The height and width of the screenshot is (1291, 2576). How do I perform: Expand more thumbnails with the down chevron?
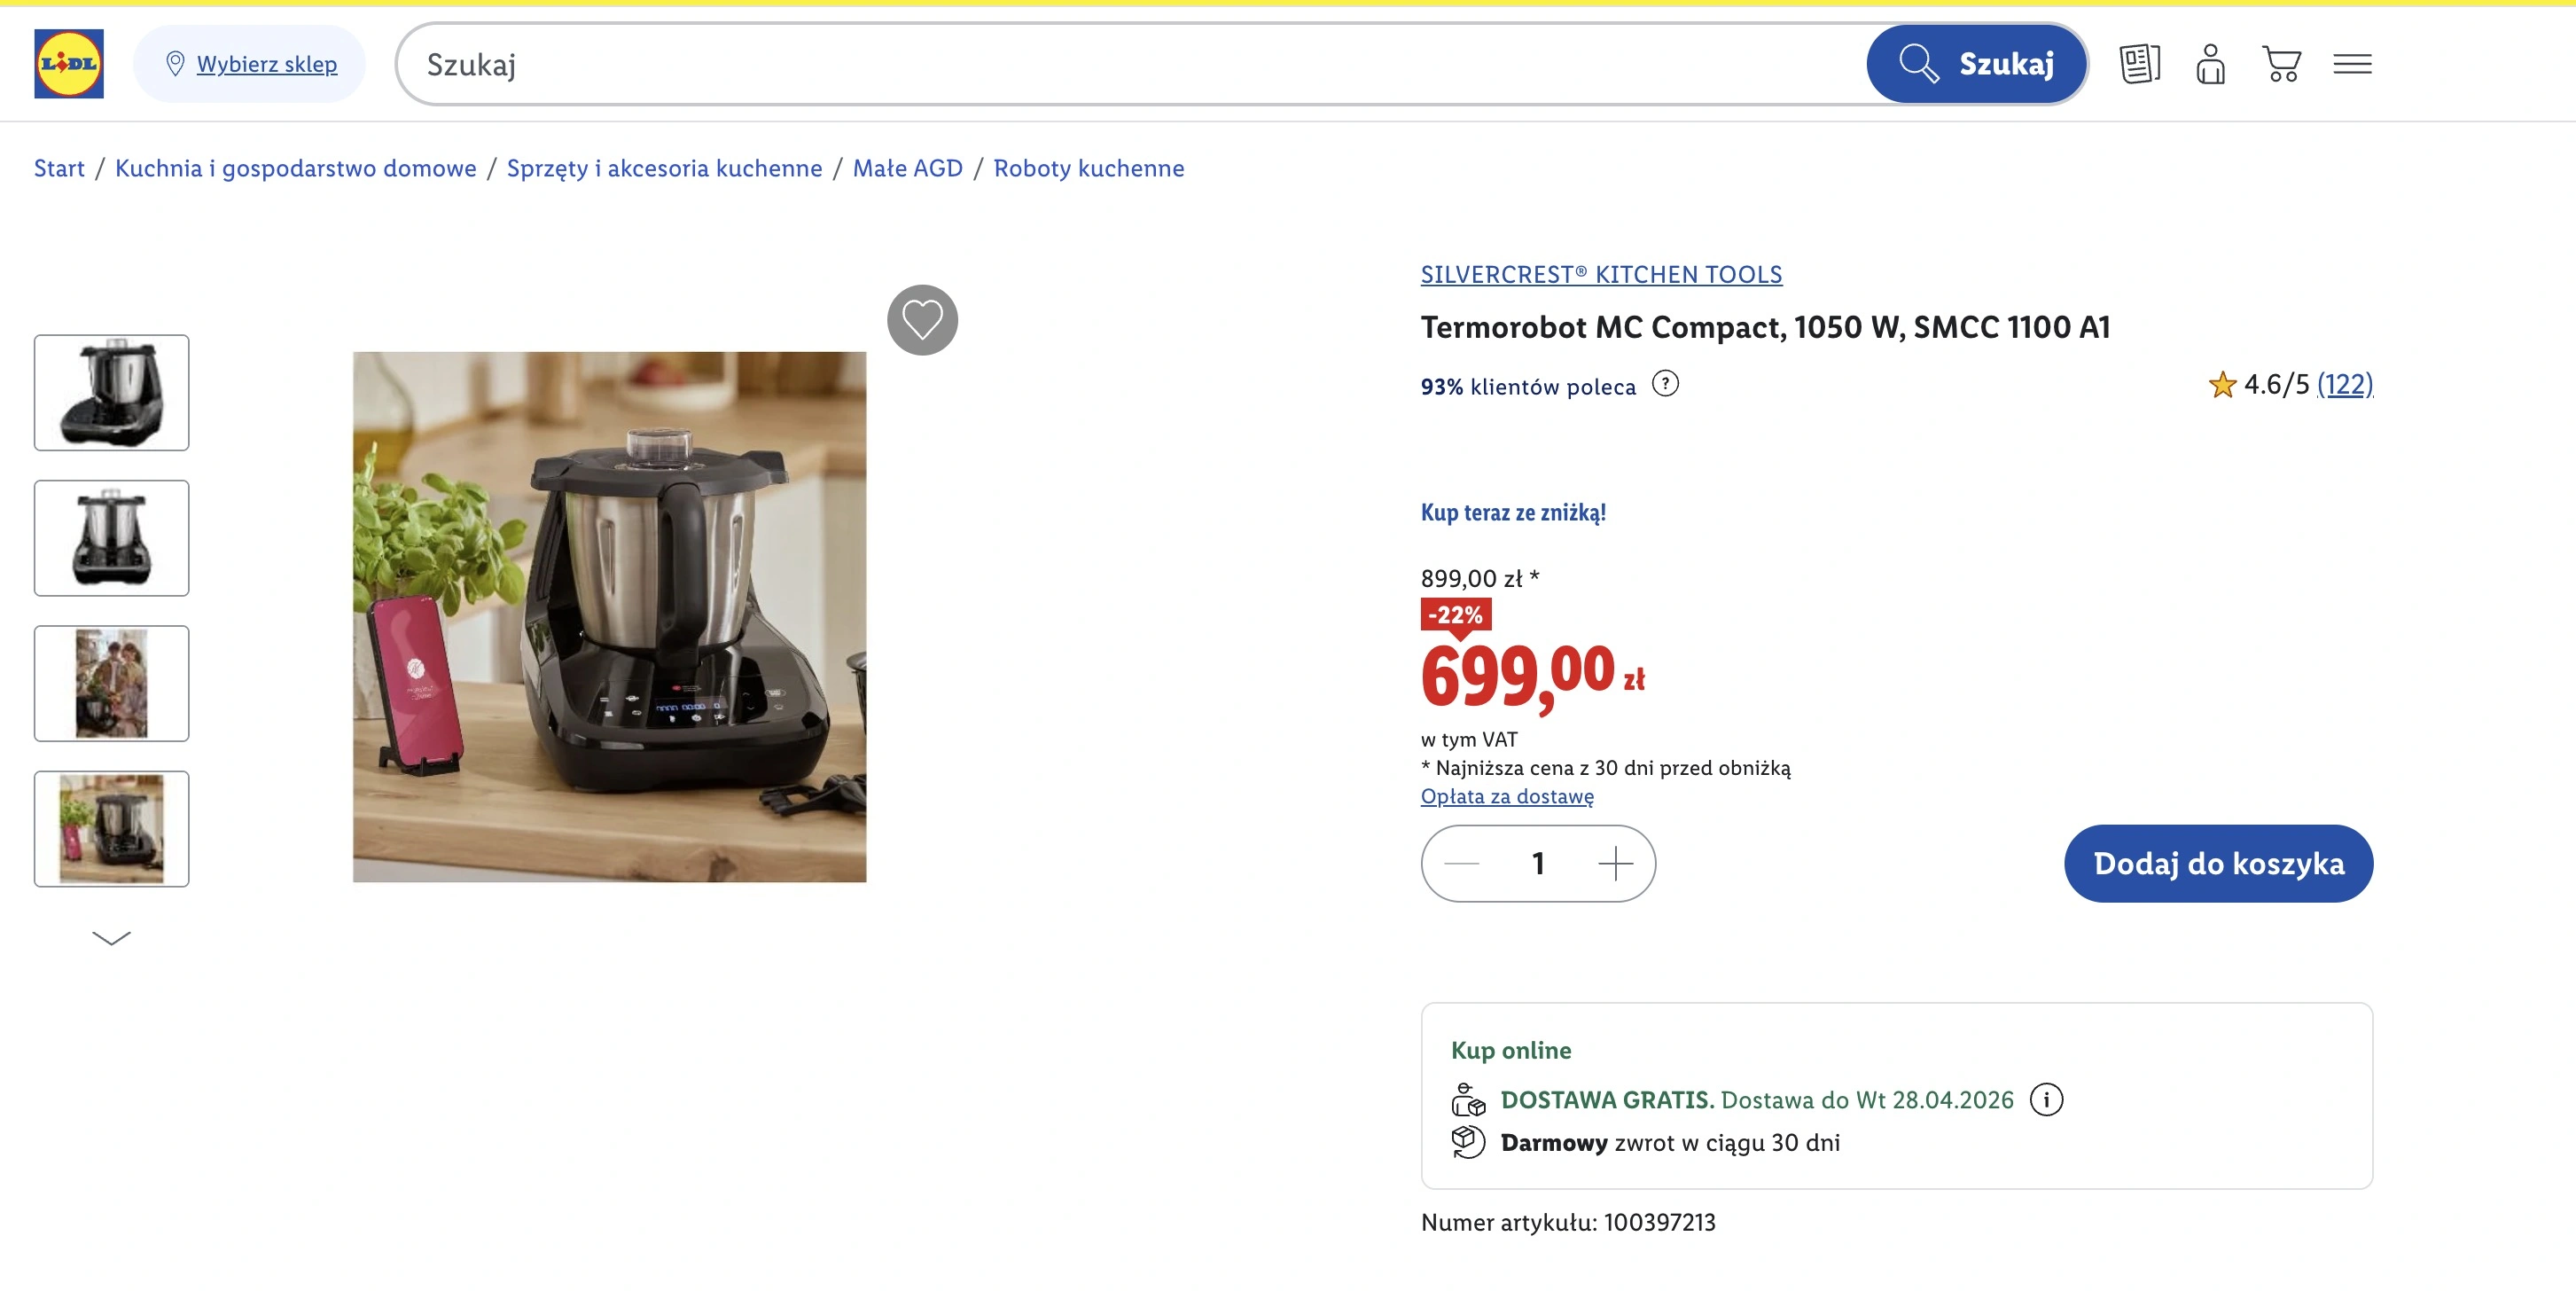(x=111, y=938)
